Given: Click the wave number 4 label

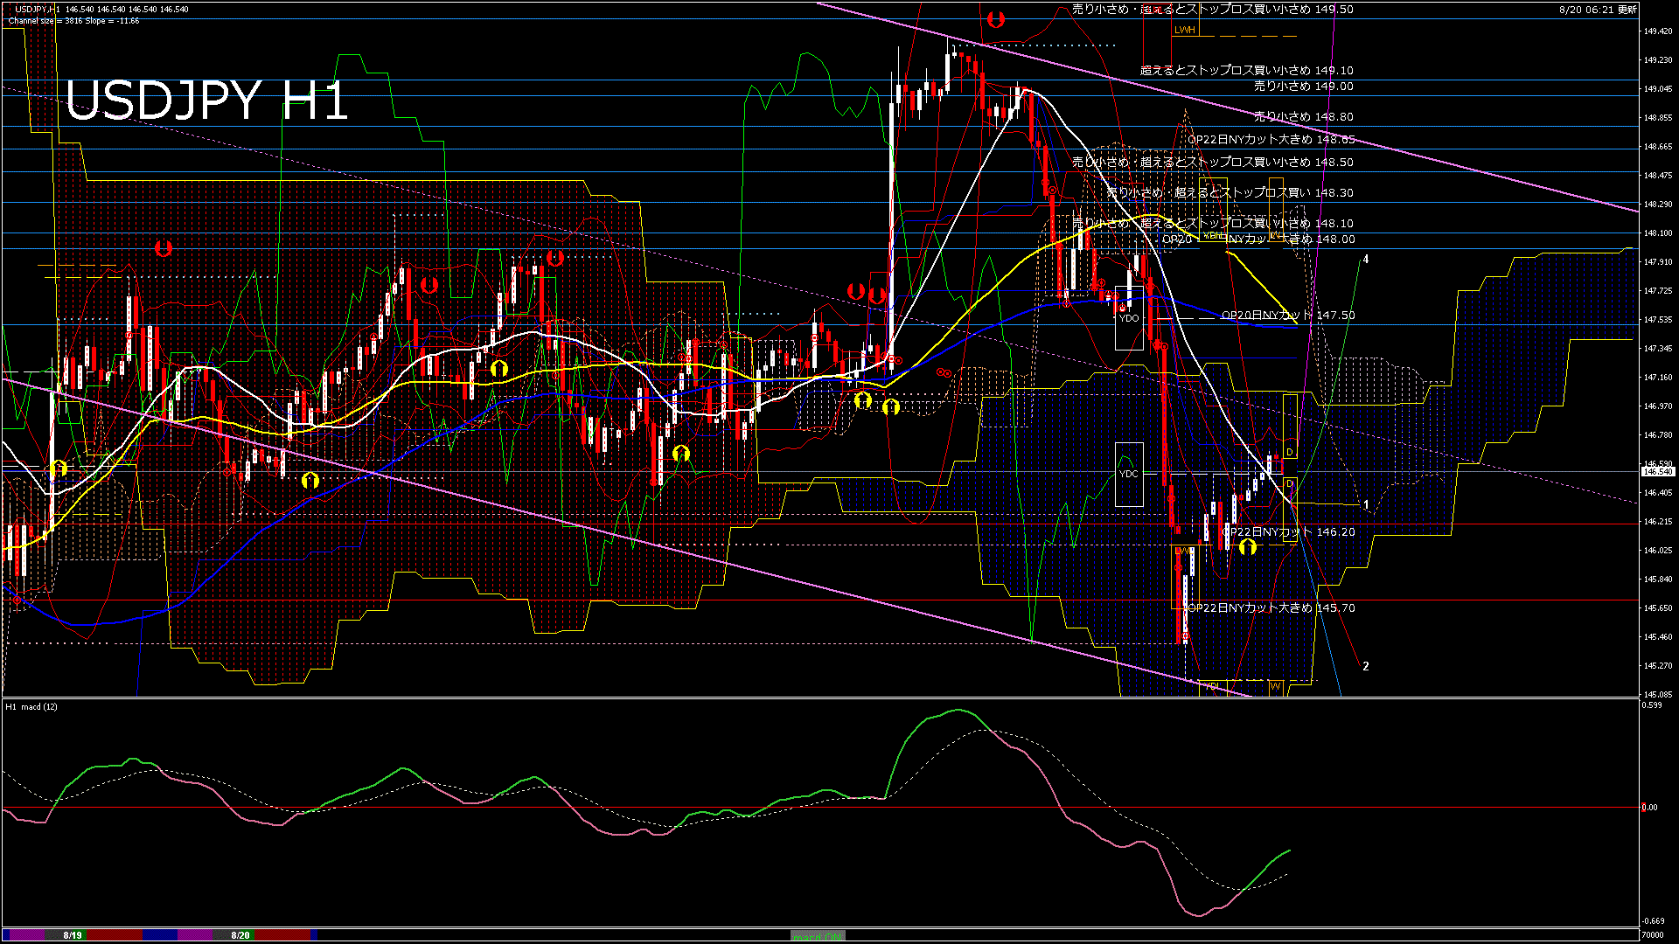Looking at the screenshot, I should tap(1366, 260).
